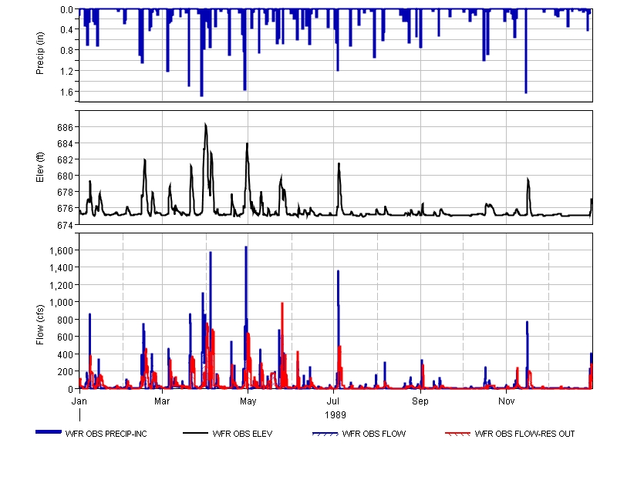Pick the "1,000" flow axis tick label
Image resolution: width=617 pixels, height=483 pixels.
tap(61, 303)
